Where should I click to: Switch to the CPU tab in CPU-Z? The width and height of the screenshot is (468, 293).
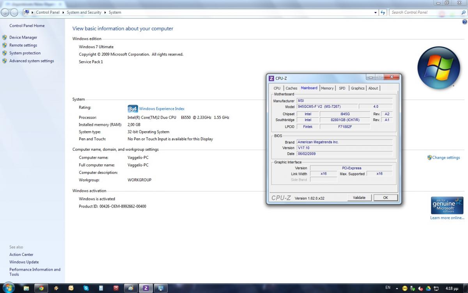277,88
